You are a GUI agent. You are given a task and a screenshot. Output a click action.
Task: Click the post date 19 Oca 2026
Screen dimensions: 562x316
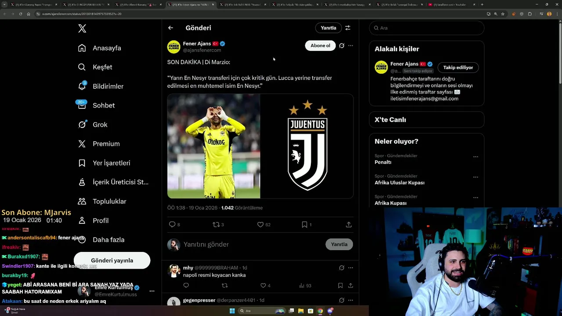pyautogui.click(x=203, y=208)
